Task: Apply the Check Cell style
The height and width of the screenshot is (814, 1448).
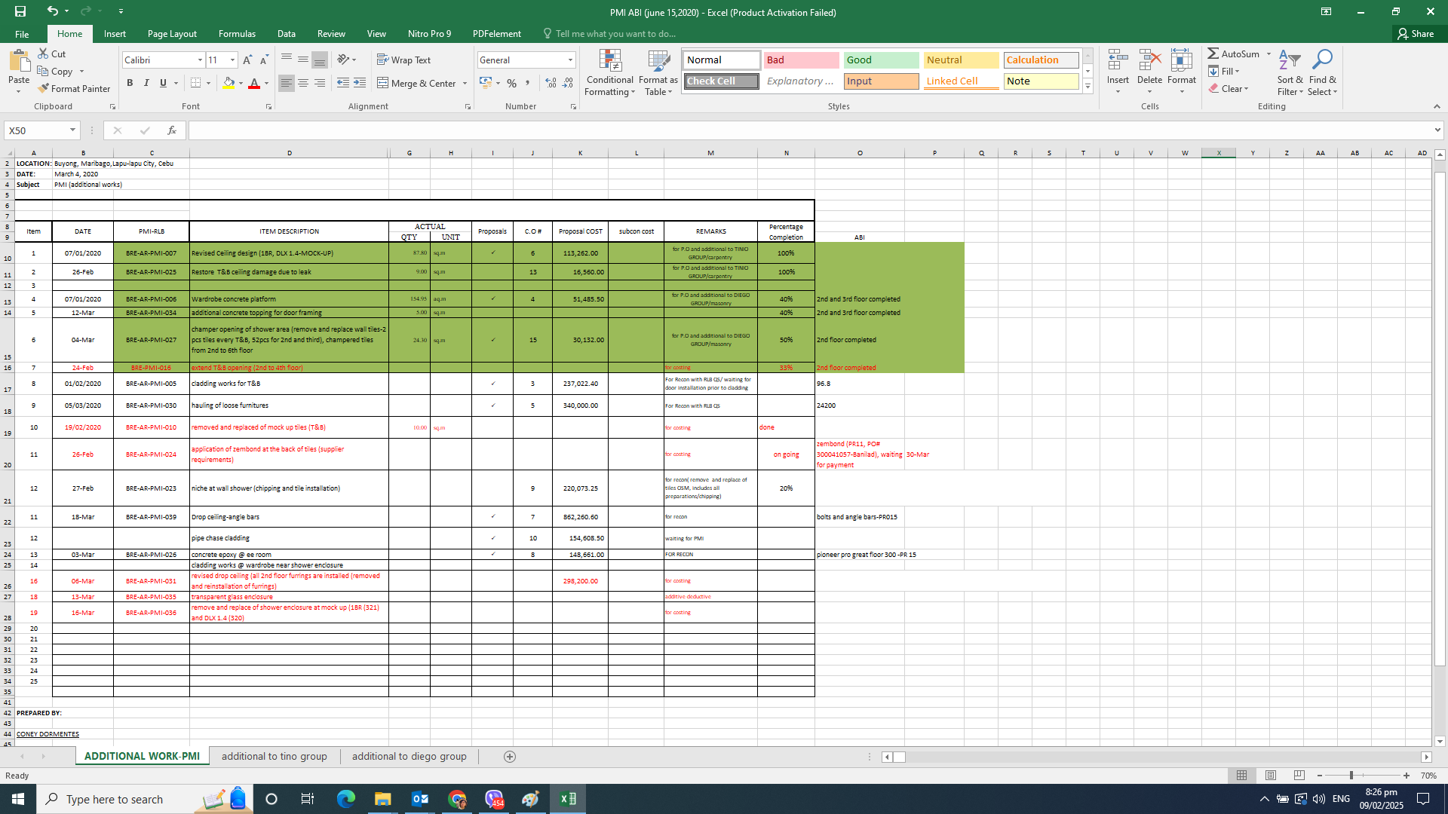Action: 721,81
